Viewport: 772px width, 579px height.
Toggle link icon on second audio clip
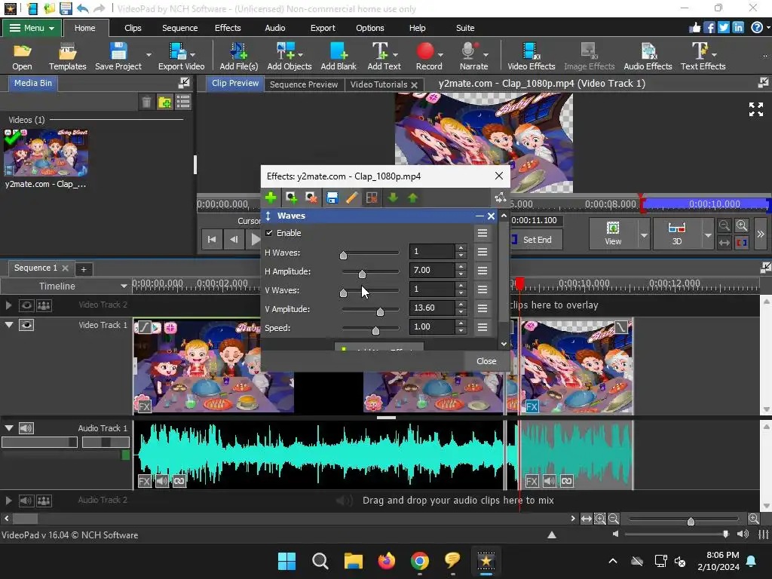click(567, 481)
